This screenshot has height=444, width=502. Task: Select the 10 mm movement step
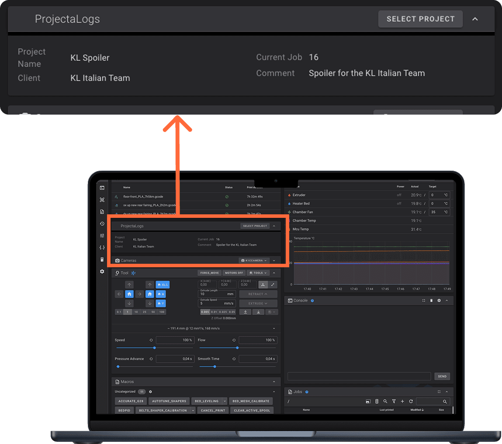135,311
